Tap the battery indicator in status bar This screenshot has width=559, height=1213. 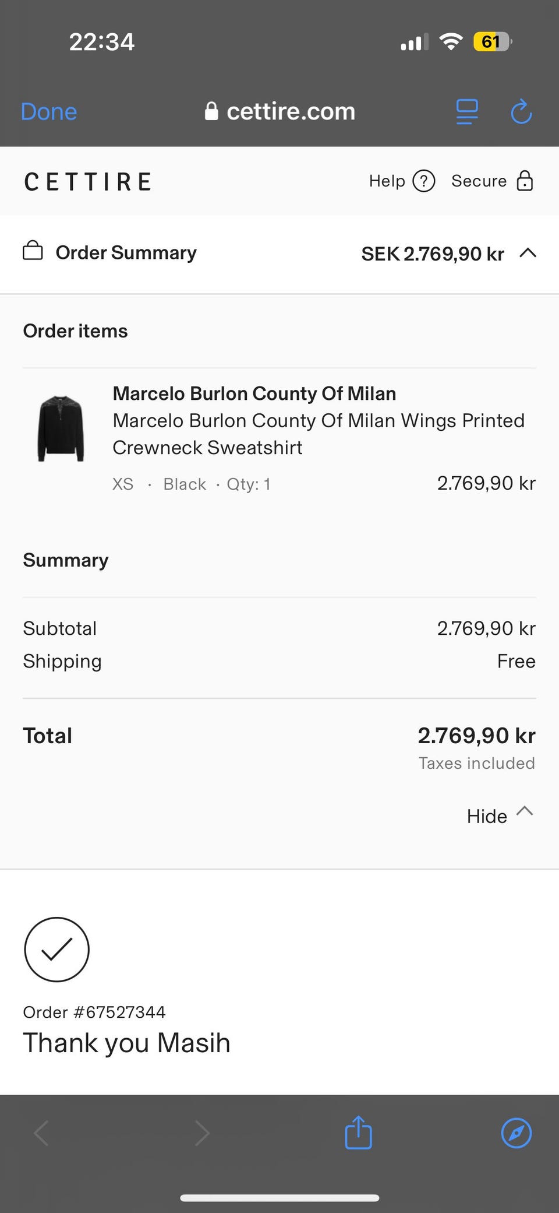point(492,42)
